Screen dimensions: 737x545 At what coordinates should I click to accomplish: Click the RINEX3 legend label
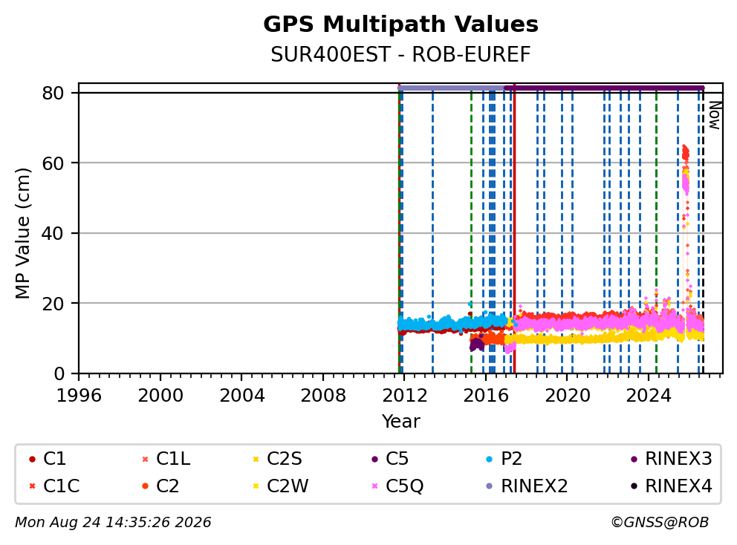(x=679, y=459)
